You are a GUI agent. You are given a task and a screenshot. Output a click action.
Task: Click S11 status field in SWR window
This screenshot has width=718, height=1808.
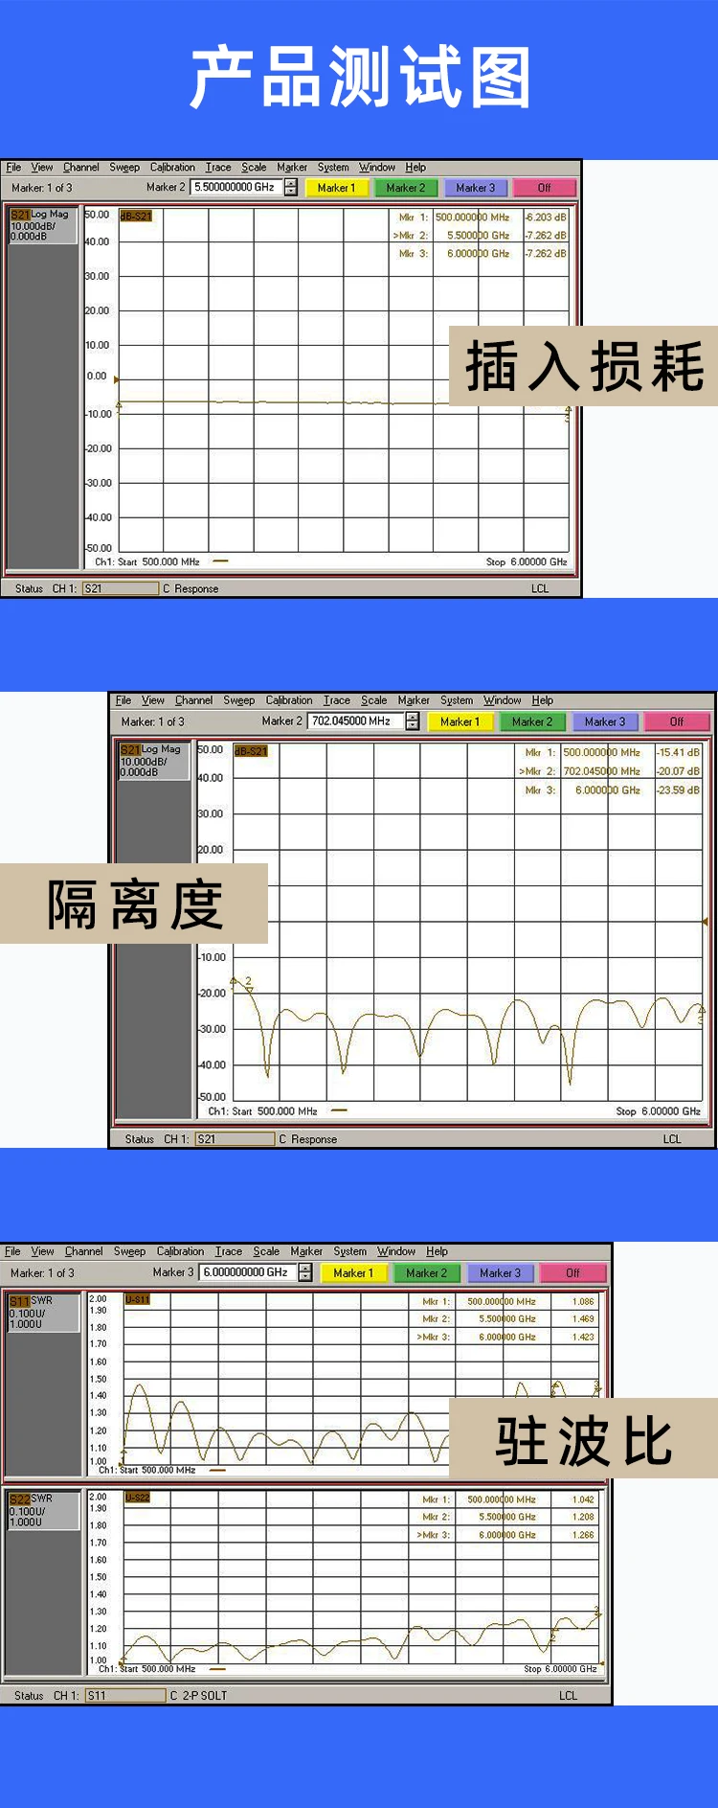point(125,1695)
